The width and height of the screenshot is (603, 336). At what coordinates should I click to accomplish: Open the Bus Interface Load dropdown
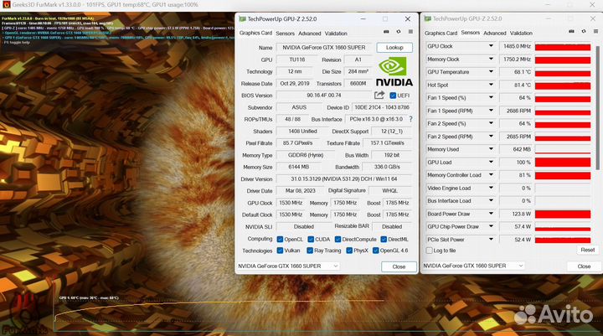point(491,201)
